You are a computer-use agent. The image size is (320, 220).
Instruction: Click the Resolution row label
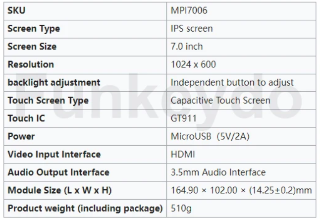(31, 64)
